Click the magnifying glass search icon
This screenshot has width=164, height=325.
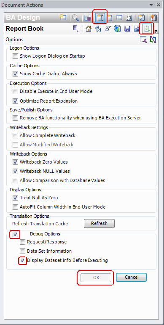(75, 18)
